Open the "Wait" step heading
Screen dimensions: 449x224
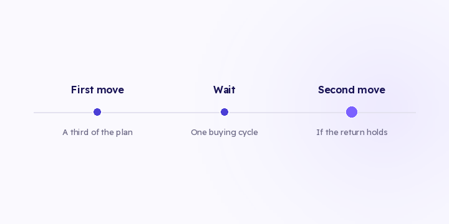(x=224, y=90)
